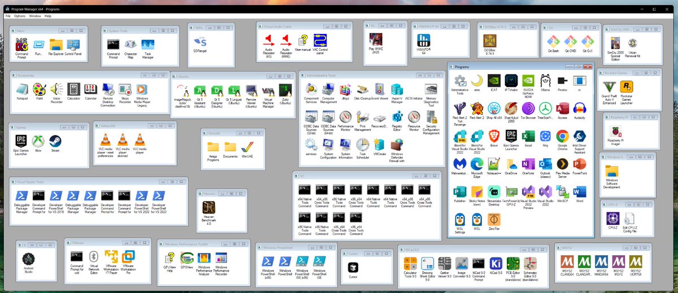Image resolution: width=678 pixels, height=293 pixels.
Task: Open Windows Performance Analyzer icon
Action: click(204, 257)
